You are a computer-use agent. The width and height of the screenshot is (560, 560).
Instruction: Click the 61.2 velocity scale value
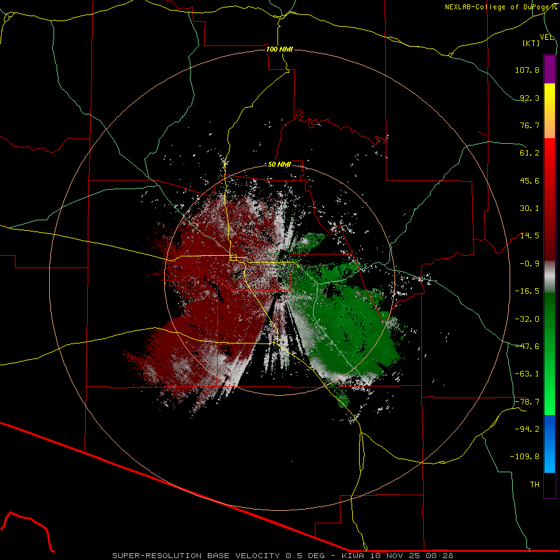(530, 153)
